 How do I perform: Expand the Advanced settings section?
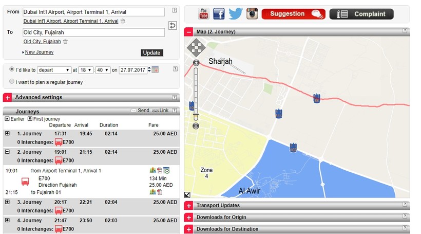coord(7,97)
